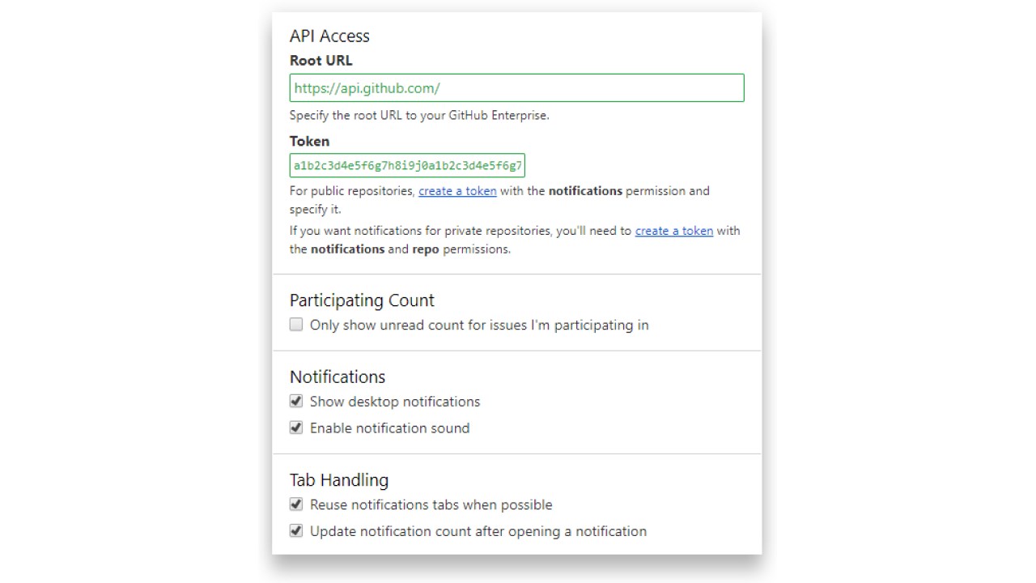The width and height of the screenshot is (1036, 583).
Task: Click the GitHub Enterprise root URL helper text
Action: pos(419,115)
